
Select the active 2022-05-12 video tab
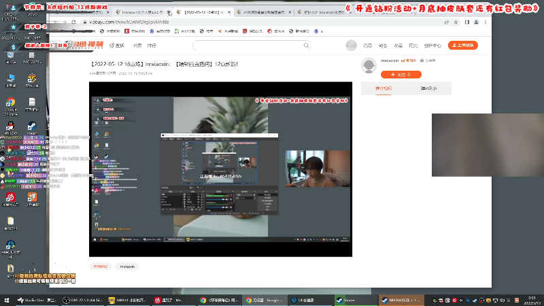point(203,12)
